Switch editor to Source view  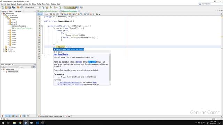point(40,14)
